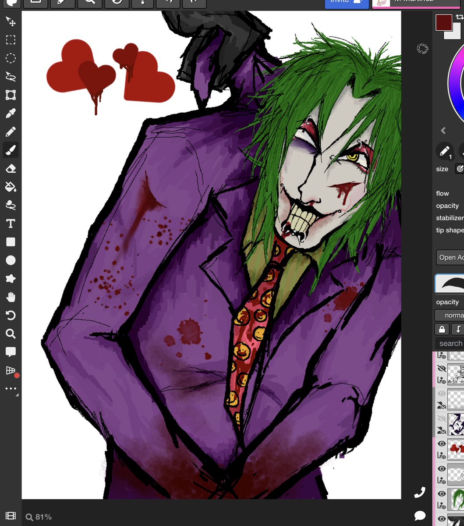This screenshot has height=526, width=464.
Task: Select the Transform tool
Action: pyautogui.click(x=11, y=95)
